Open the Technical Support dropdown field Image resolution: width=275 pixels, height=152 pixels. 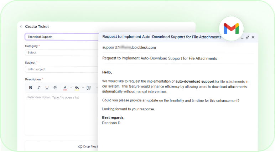pos(62,37)
